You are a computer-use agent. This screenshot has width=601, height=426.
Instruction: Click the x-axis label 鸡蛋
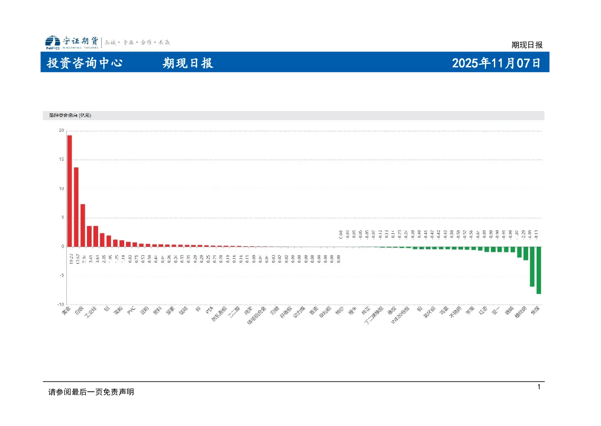coord(444,311)
